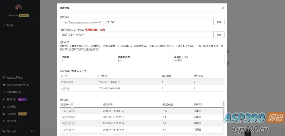Select the 暗黑模式 menu label
The height and width of the screenshot is (136, 285).
[x=11, y=107]
